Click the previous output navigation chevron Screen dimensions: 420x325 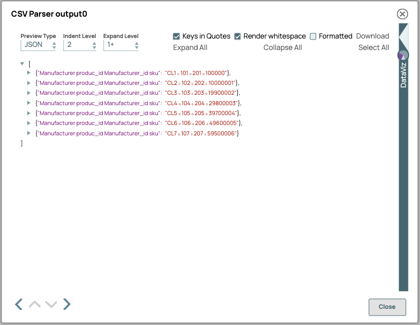(x=19, y=304)
